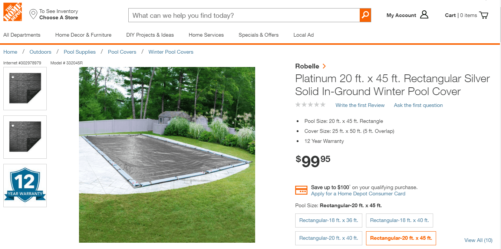This screenshot has height=249, width=501.
Task: Open View All (10) pool sizes
Action: pyautogui.click(x=478, y=240)
